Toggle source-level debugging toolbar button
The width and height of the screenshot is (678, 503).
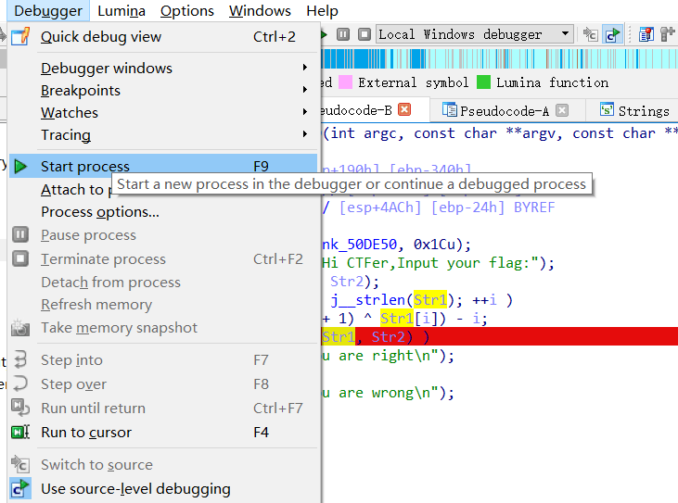(612, 34)
